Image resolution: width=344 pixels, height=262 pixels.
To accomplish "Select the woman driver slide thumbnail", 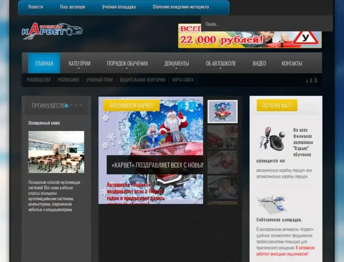I will point(223,187).
